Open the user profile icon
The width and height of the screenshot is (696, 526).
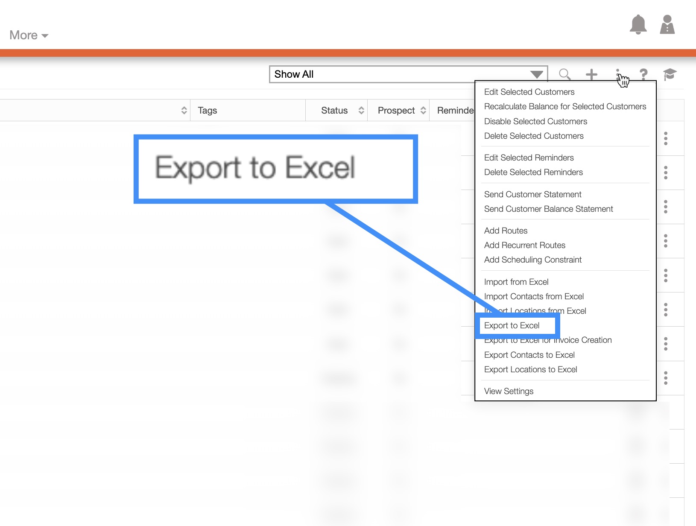click(667, 24)
